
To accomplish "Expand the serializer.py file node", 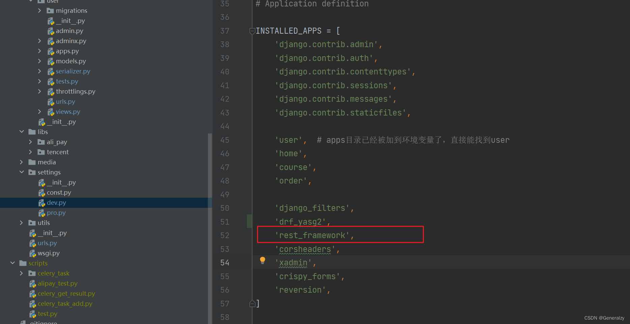I will click(39, 71).
